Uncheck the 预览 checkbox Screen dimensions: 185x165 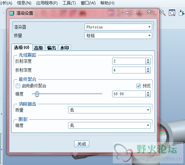[x=138, y=86]
